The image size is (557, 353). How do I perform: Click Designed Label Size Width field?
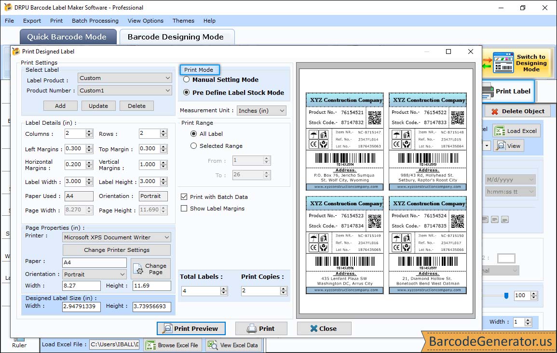[x=82, y=306]
